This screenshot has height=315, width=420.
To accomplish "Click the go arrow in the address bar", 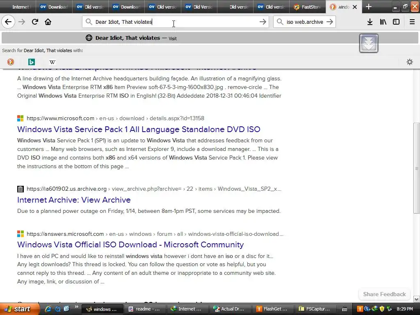I will pyautogui.click(x=263, y=22).
